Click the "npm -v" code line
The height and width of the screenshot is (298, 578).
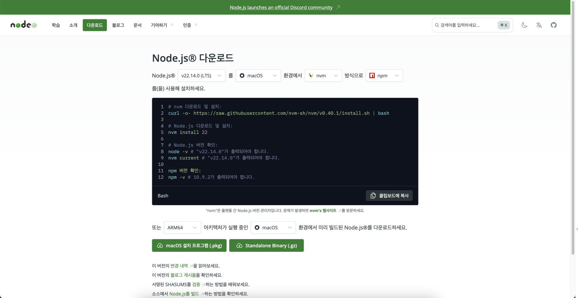coord(211,177)
